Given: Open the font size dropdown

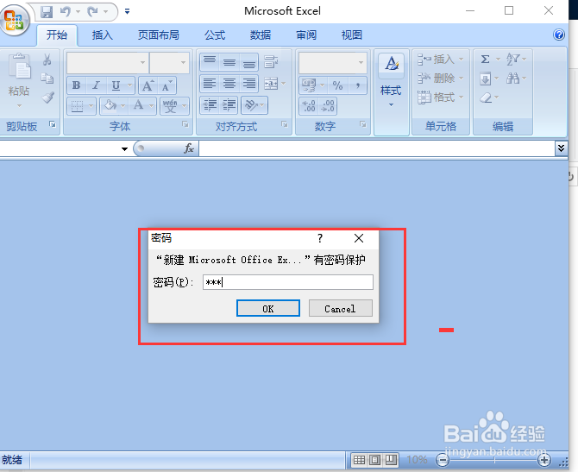Looking at the screenshot, I should [x=183, y=62].
